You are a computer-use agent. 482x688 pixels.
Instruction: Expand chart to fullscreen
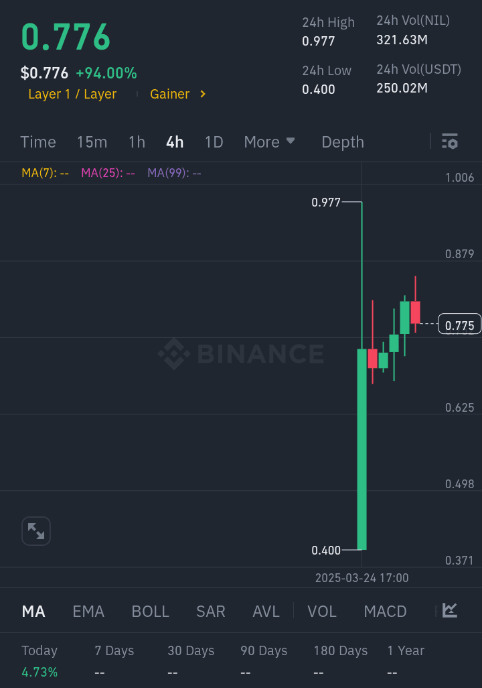[36, 531]
